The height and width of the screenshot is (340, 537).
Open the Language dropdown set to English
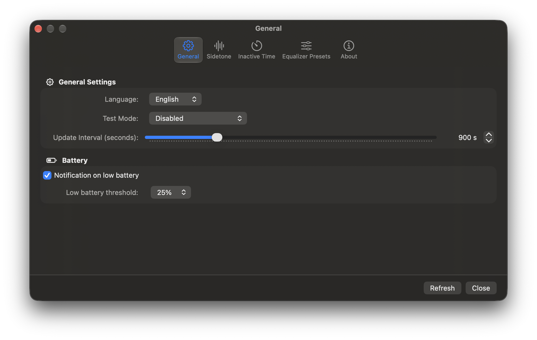pos(175,99)
